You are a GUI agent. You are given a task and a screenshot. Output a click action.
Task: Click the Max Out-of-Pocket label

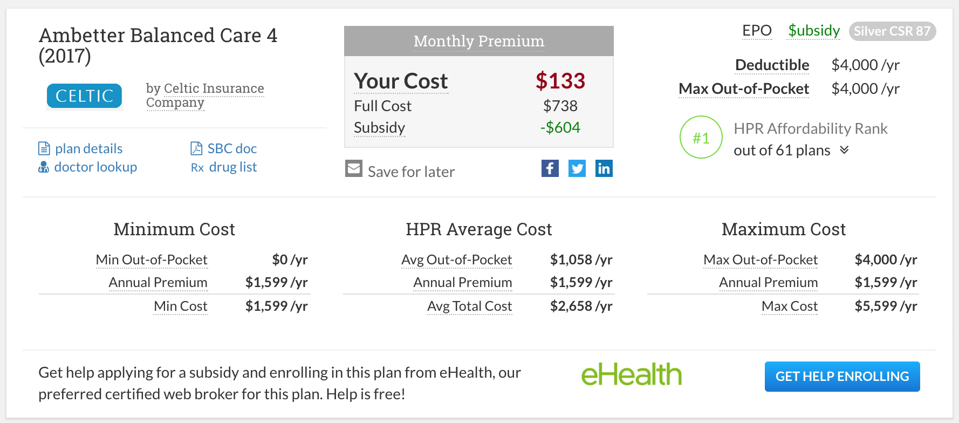click(744, 88)
